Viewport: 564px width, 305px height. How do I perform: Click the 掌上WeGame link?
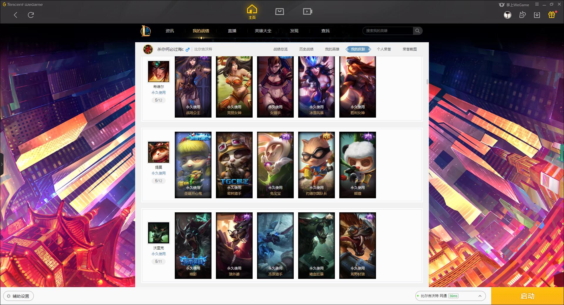(514, 5)
